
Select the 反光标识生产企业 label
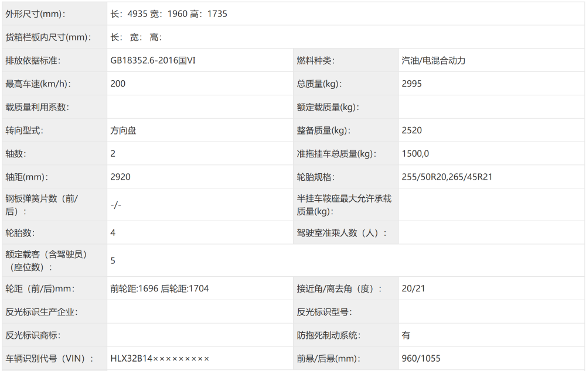(x=42, y=312)
